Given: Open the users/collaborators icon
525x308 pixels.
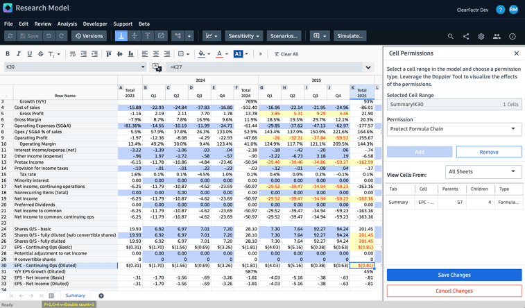Looking at the screenshot, I should 497,36.
